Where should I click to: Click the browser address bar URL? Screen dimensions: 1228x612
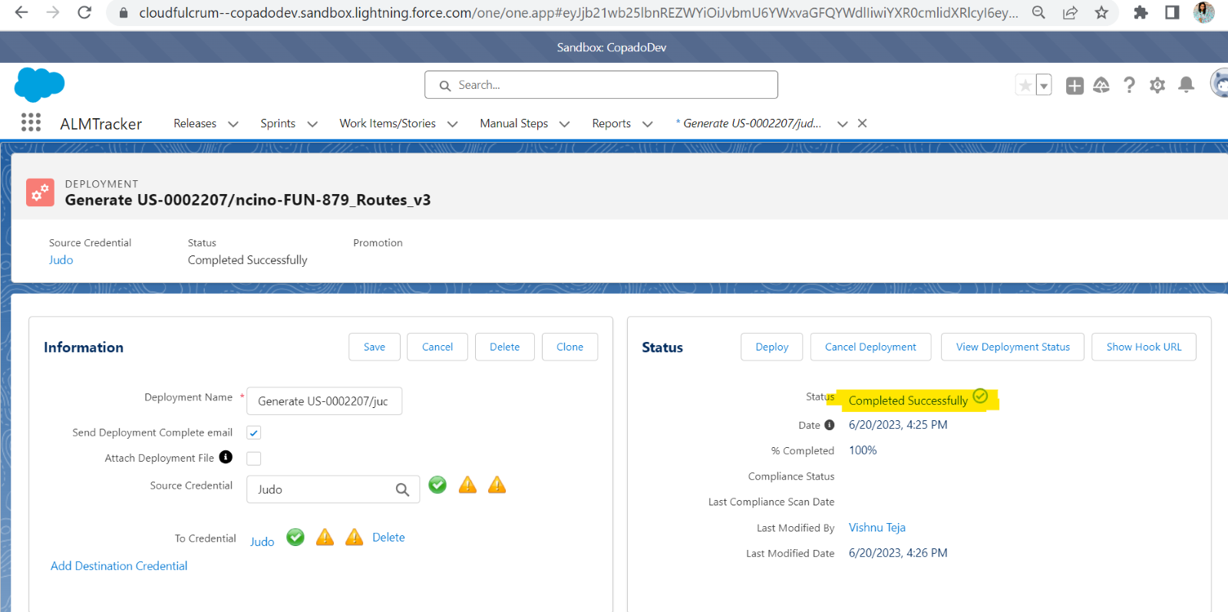point(578,12)
